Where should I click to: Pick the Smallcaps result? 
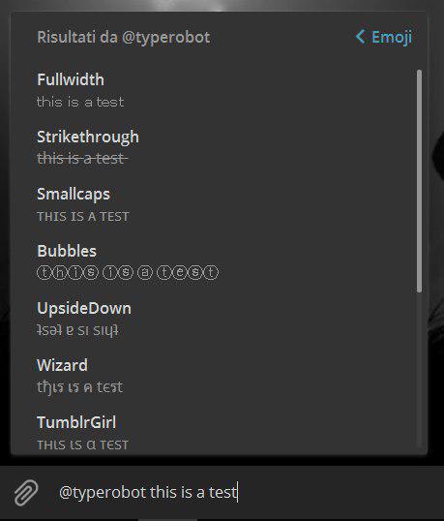point(213,204)
